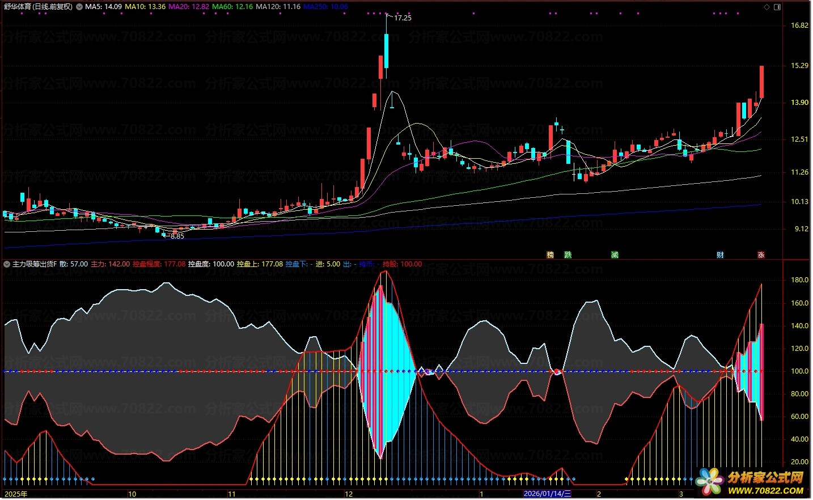Click the 100.0 indicator axis label
This screenshot has width=813, height=500.
coord(799,371)
